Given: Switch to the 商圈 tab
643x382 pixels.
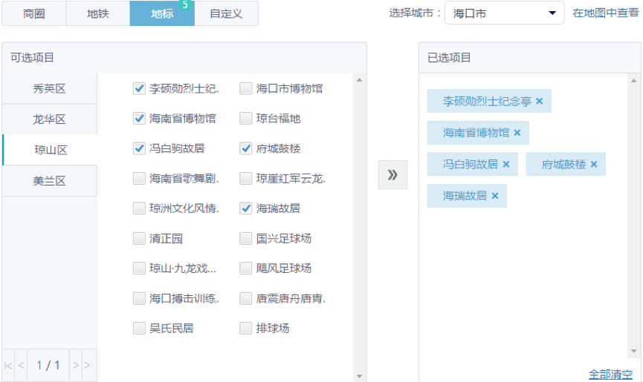Looking at the screenshot, I should (x=33, y=13).
